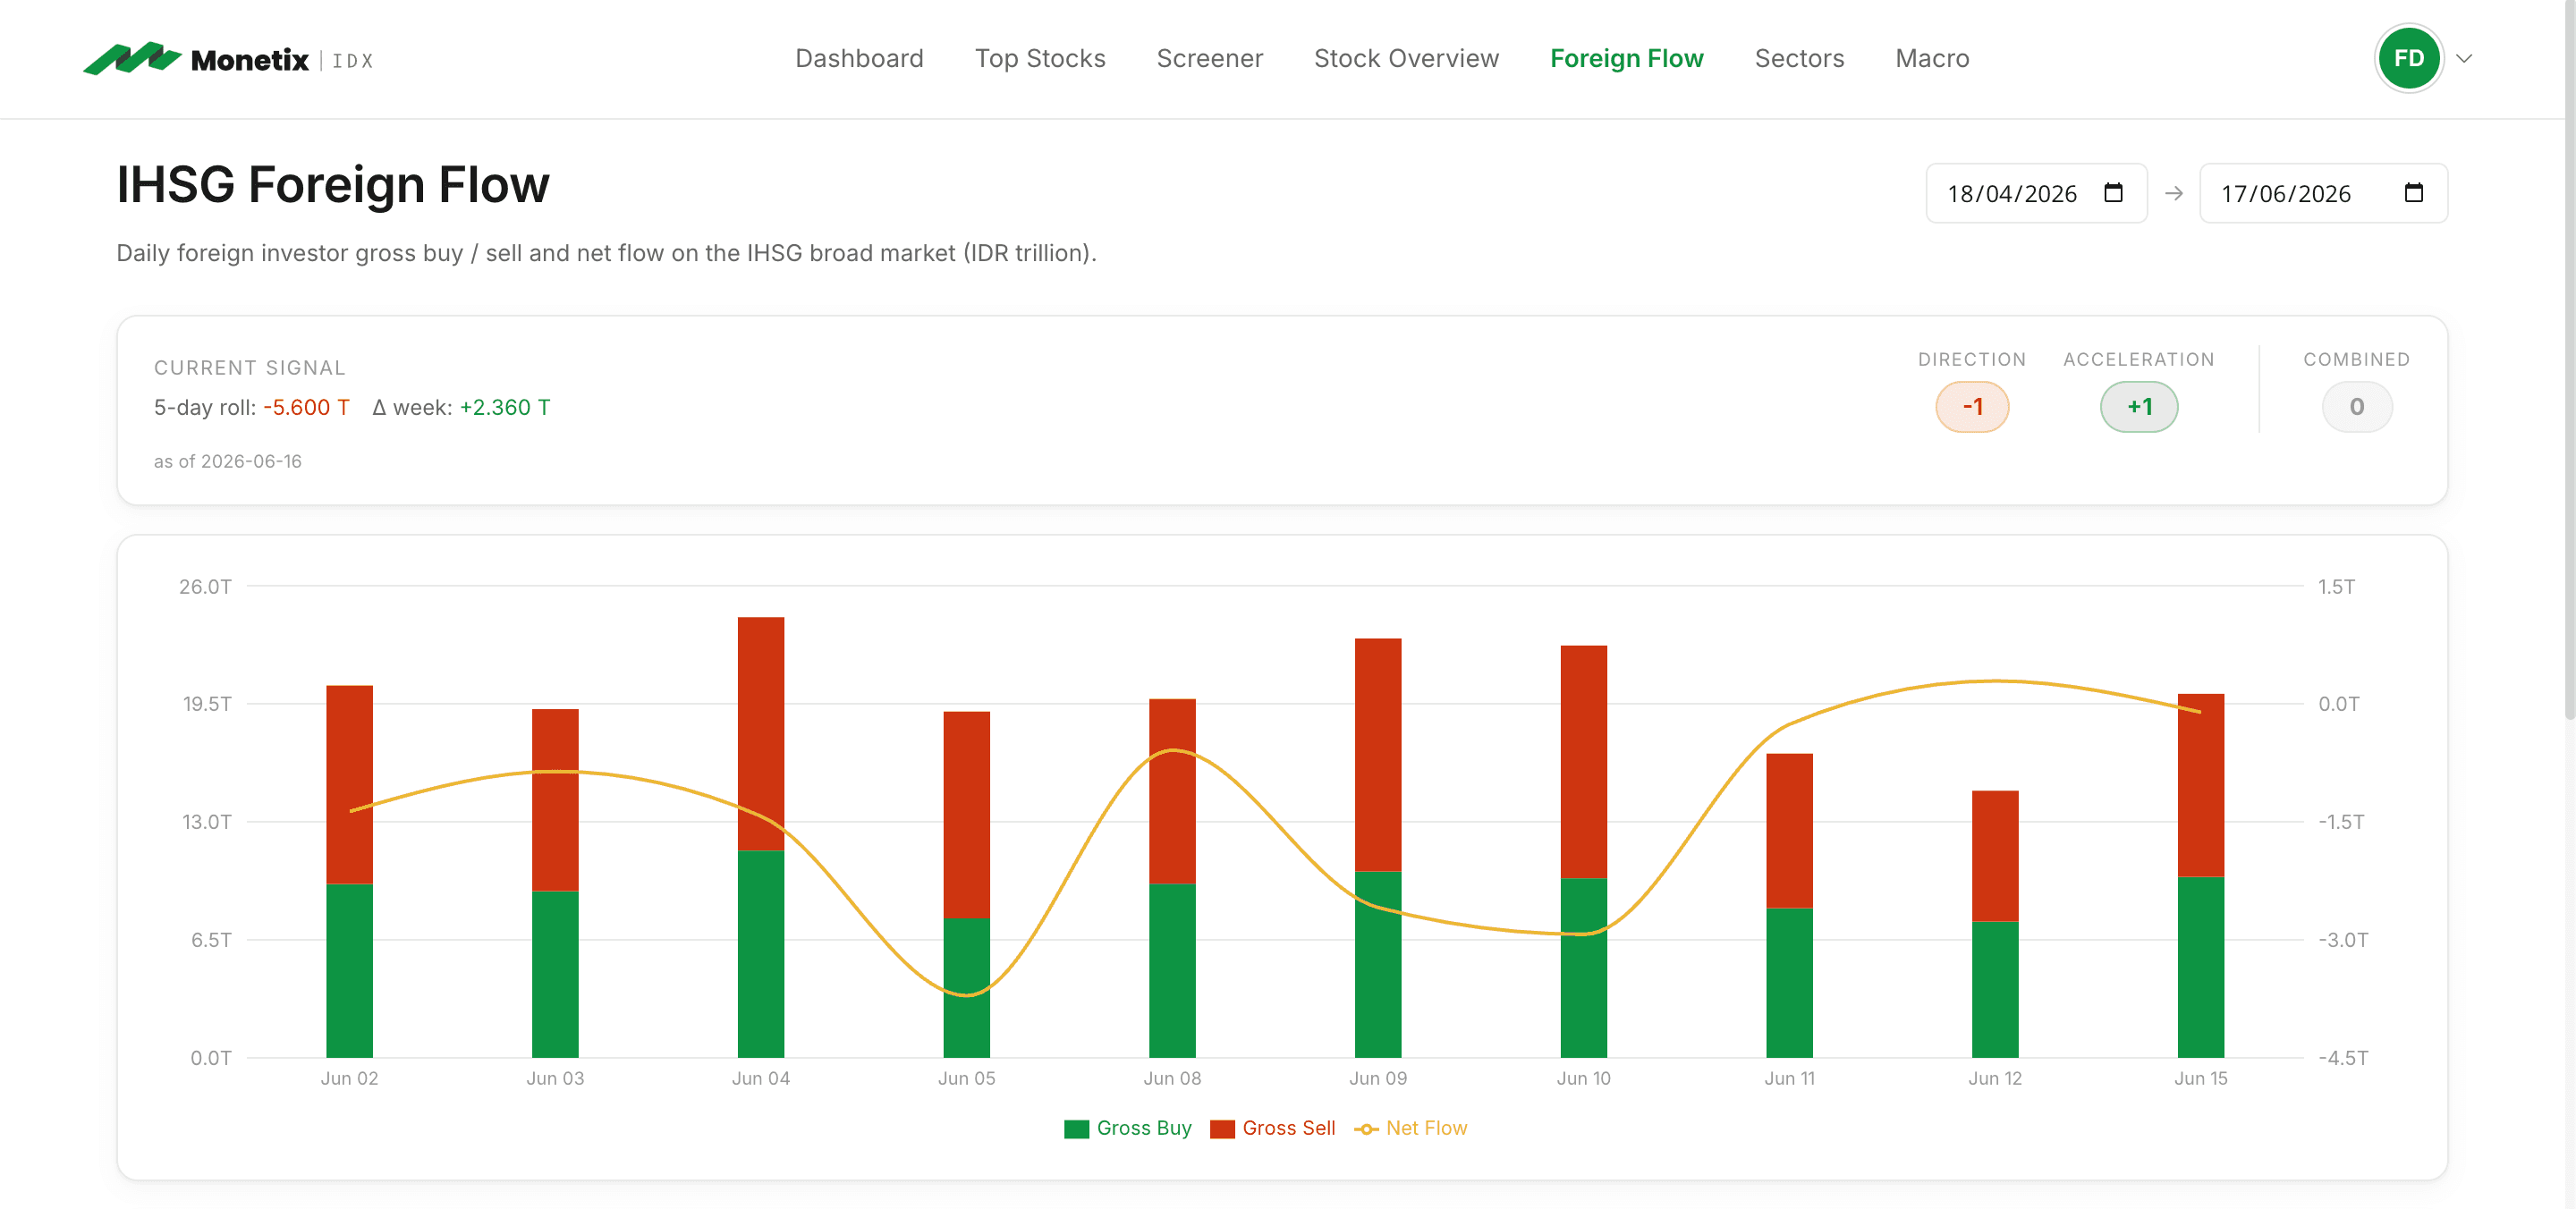Viewport: 2576px width, 1209px height.
Task: Click the FD user avatar
Action: pos(2408,58)
